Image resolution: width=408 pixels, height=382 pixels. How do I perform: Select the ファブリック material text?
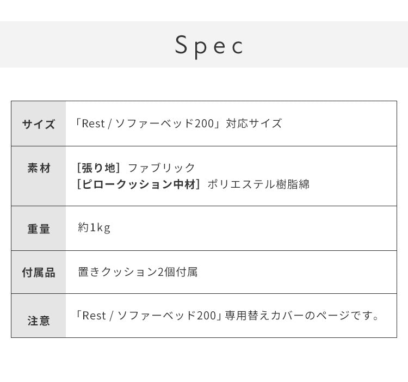pyautogui.click(x=162, y=168)
